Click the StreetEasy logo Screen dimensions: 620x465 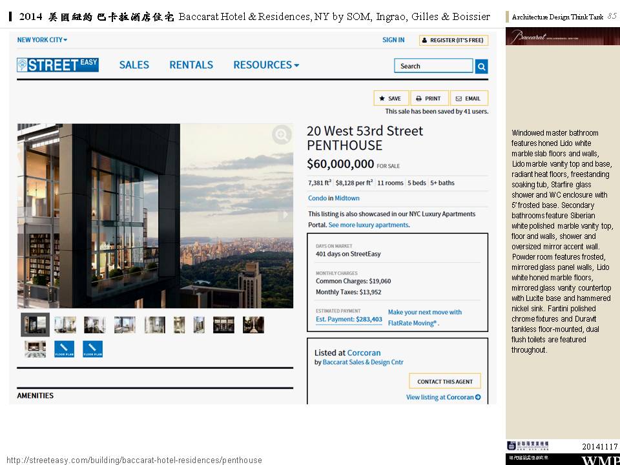pyautogui.click(x=58, y=65)
